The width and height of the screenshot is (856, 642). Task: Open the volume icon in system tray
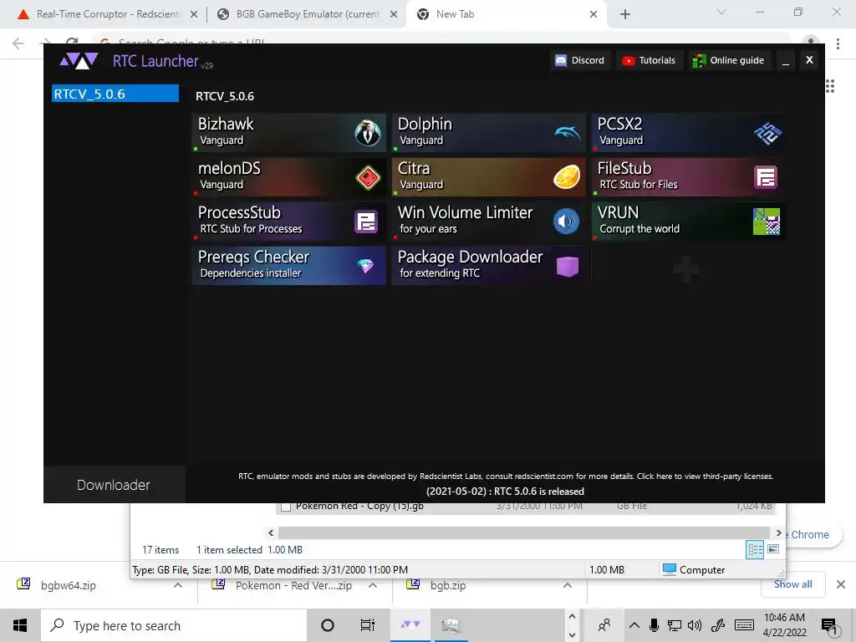(695, 625)
